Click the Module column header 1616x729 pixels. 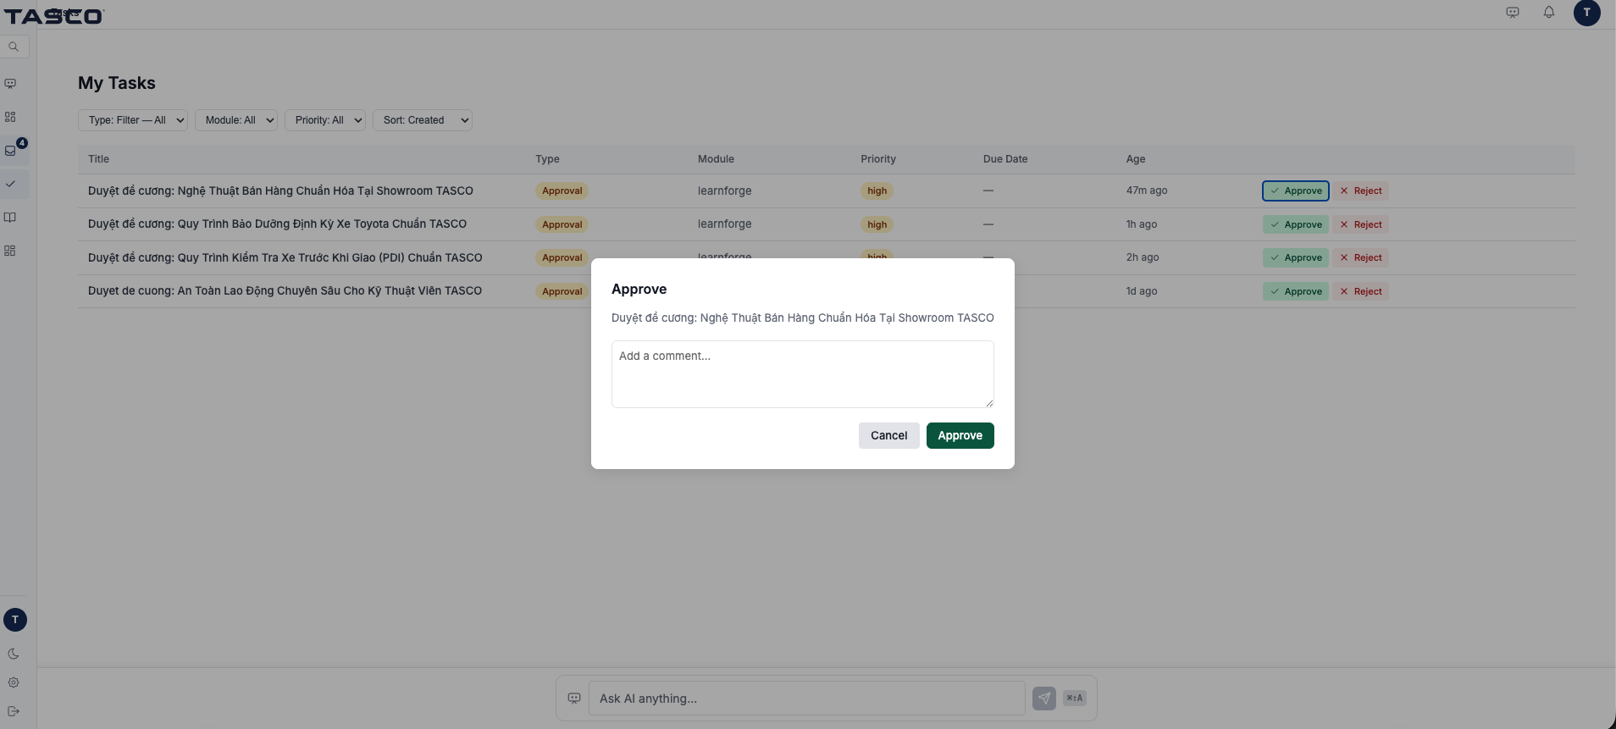point(716,159)
